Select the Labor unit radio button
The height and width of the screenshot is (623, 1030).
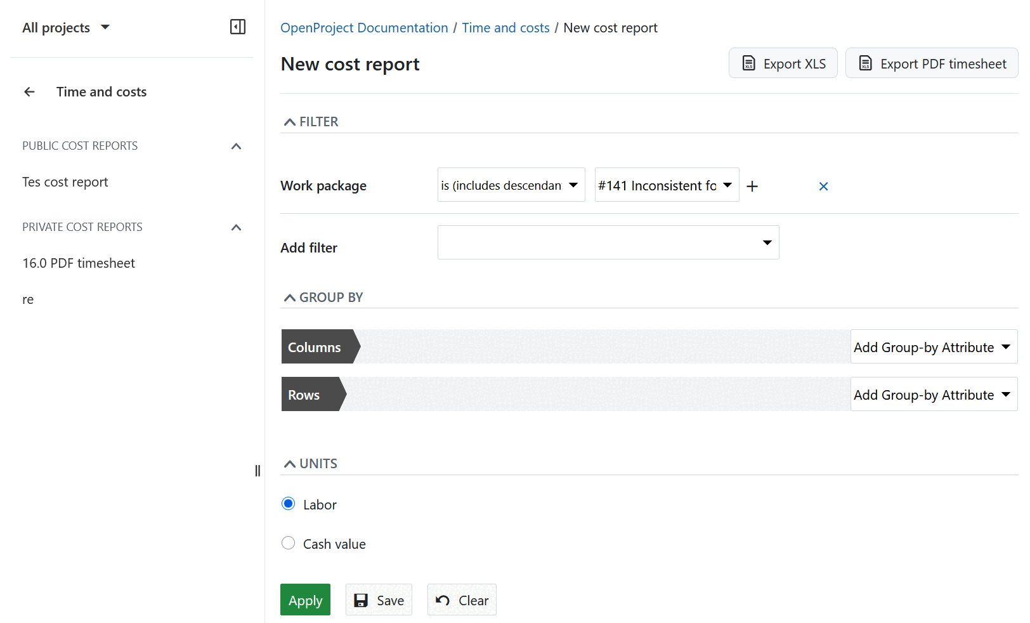pos(289,503)
